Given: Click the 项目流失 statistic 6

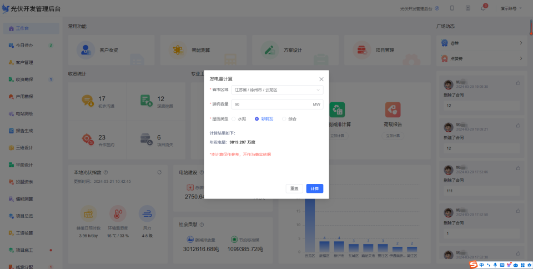Looking at the screenshot, I should click(x=159, y=137).
